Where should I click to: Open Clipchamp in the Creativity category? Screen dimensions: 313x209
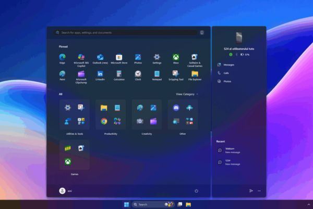point(153,121)
